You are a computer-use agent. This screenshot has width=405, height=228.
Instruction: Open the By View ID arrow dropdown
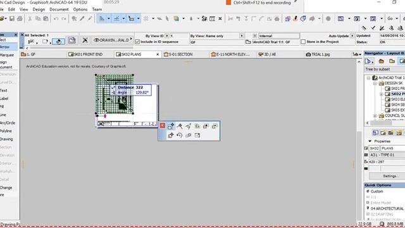click(x=167, y=36)
